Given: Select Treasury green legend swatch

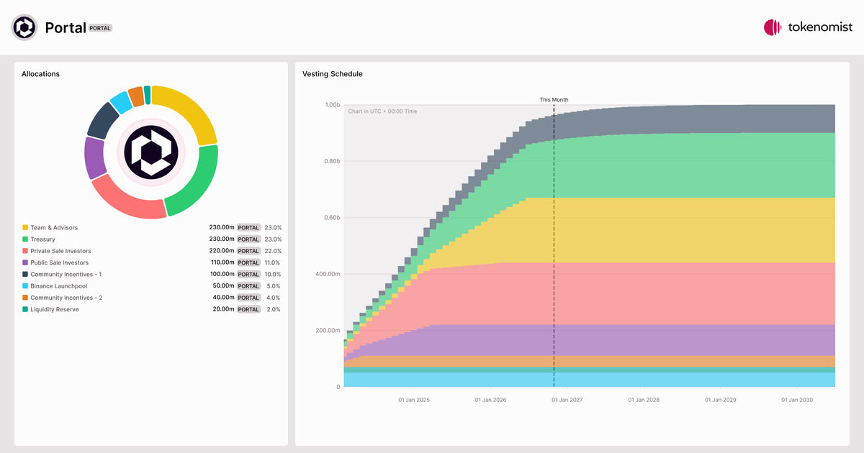Looking at the screenshot, I should click(25, 239).
